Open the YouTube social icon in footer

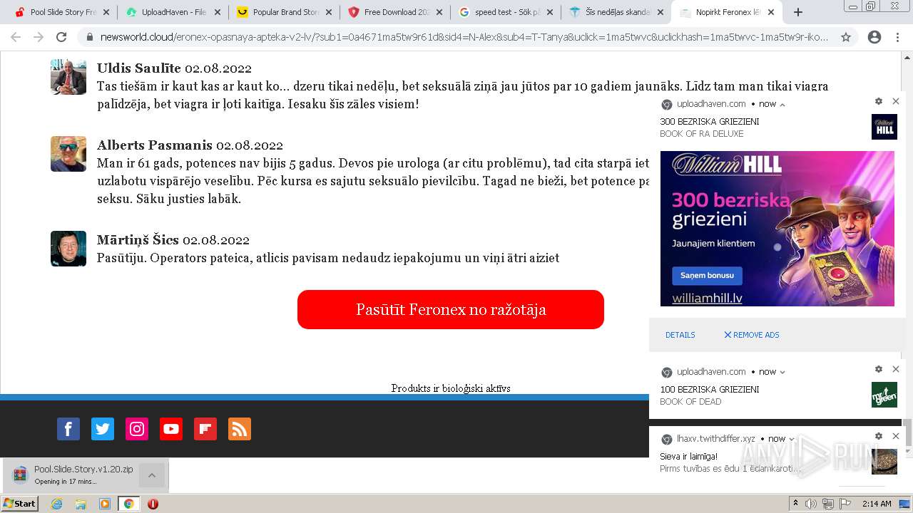click(171, 429)
